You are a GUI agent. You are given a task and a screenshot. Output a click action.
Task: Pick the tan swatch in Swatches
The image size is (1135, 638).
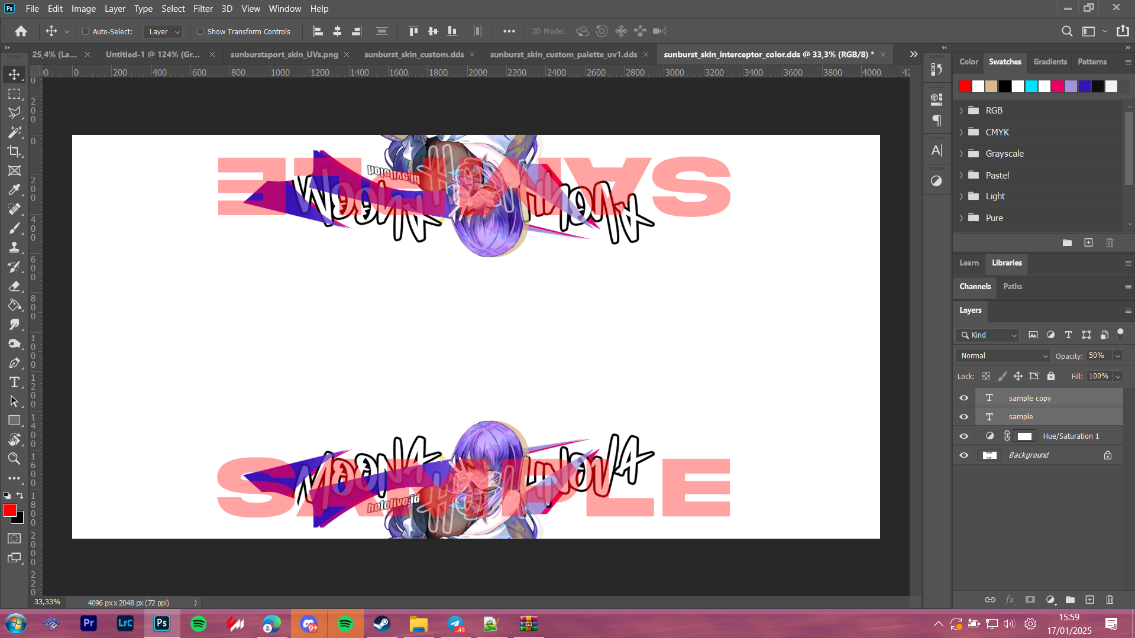(x=991, y=86)
